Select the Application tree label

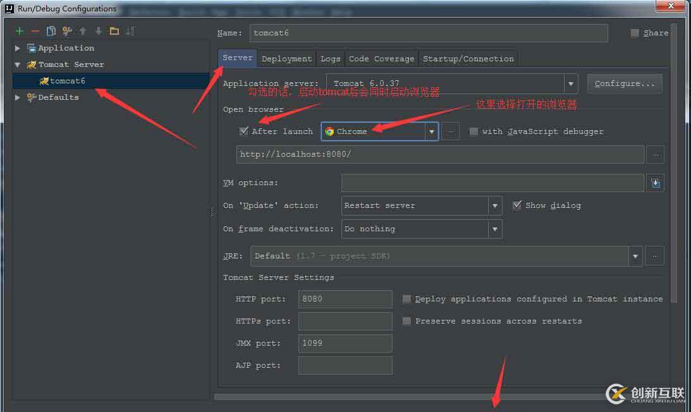(66, 48)
